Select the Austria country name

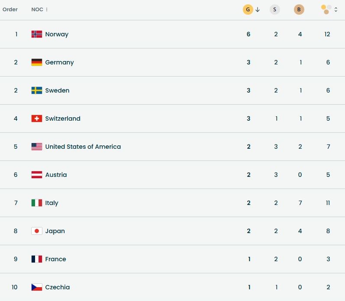click(x=56, y=175)
